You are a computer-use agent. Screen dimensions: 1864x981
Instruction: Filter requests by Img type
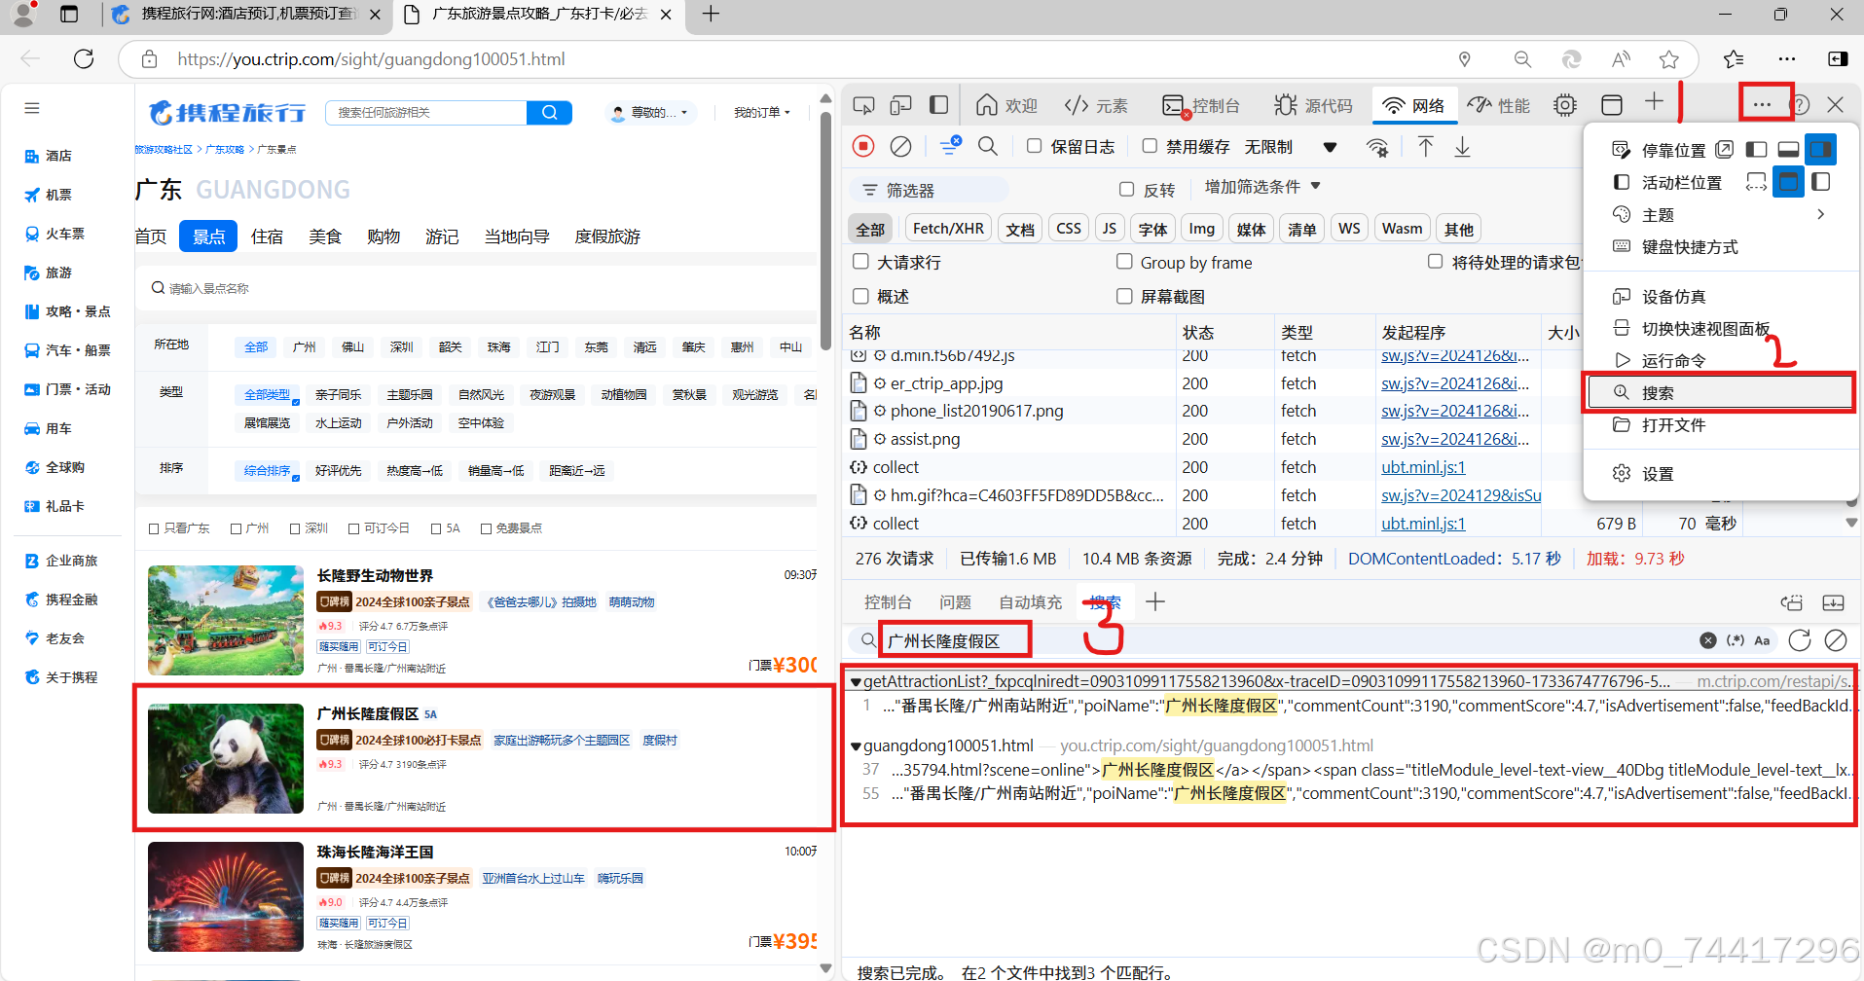1202,229
